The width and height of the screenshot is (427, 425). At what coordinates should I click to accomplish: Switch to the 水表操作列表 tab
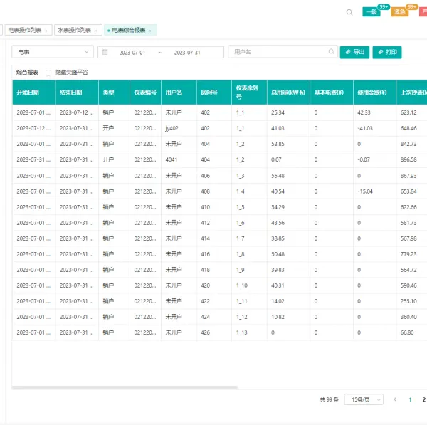[74, 30]
